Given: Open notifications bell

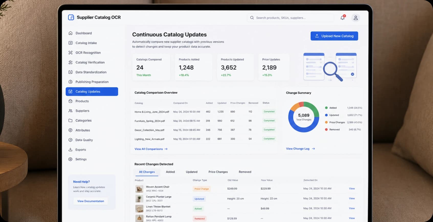Looking at the screenshot, I should (x=342, y=18).
